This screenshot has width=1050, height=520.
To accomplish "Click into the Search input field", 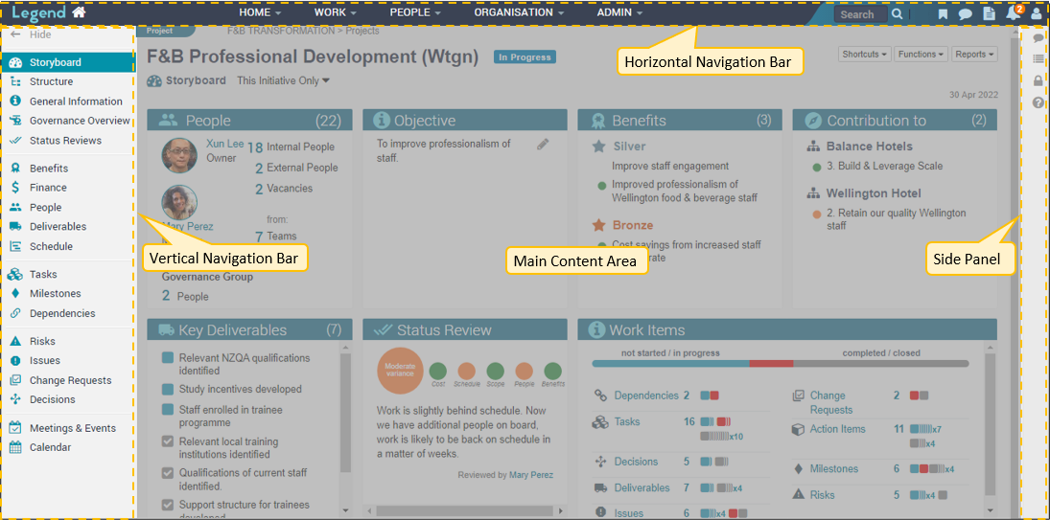I will [x=860, y=14].
